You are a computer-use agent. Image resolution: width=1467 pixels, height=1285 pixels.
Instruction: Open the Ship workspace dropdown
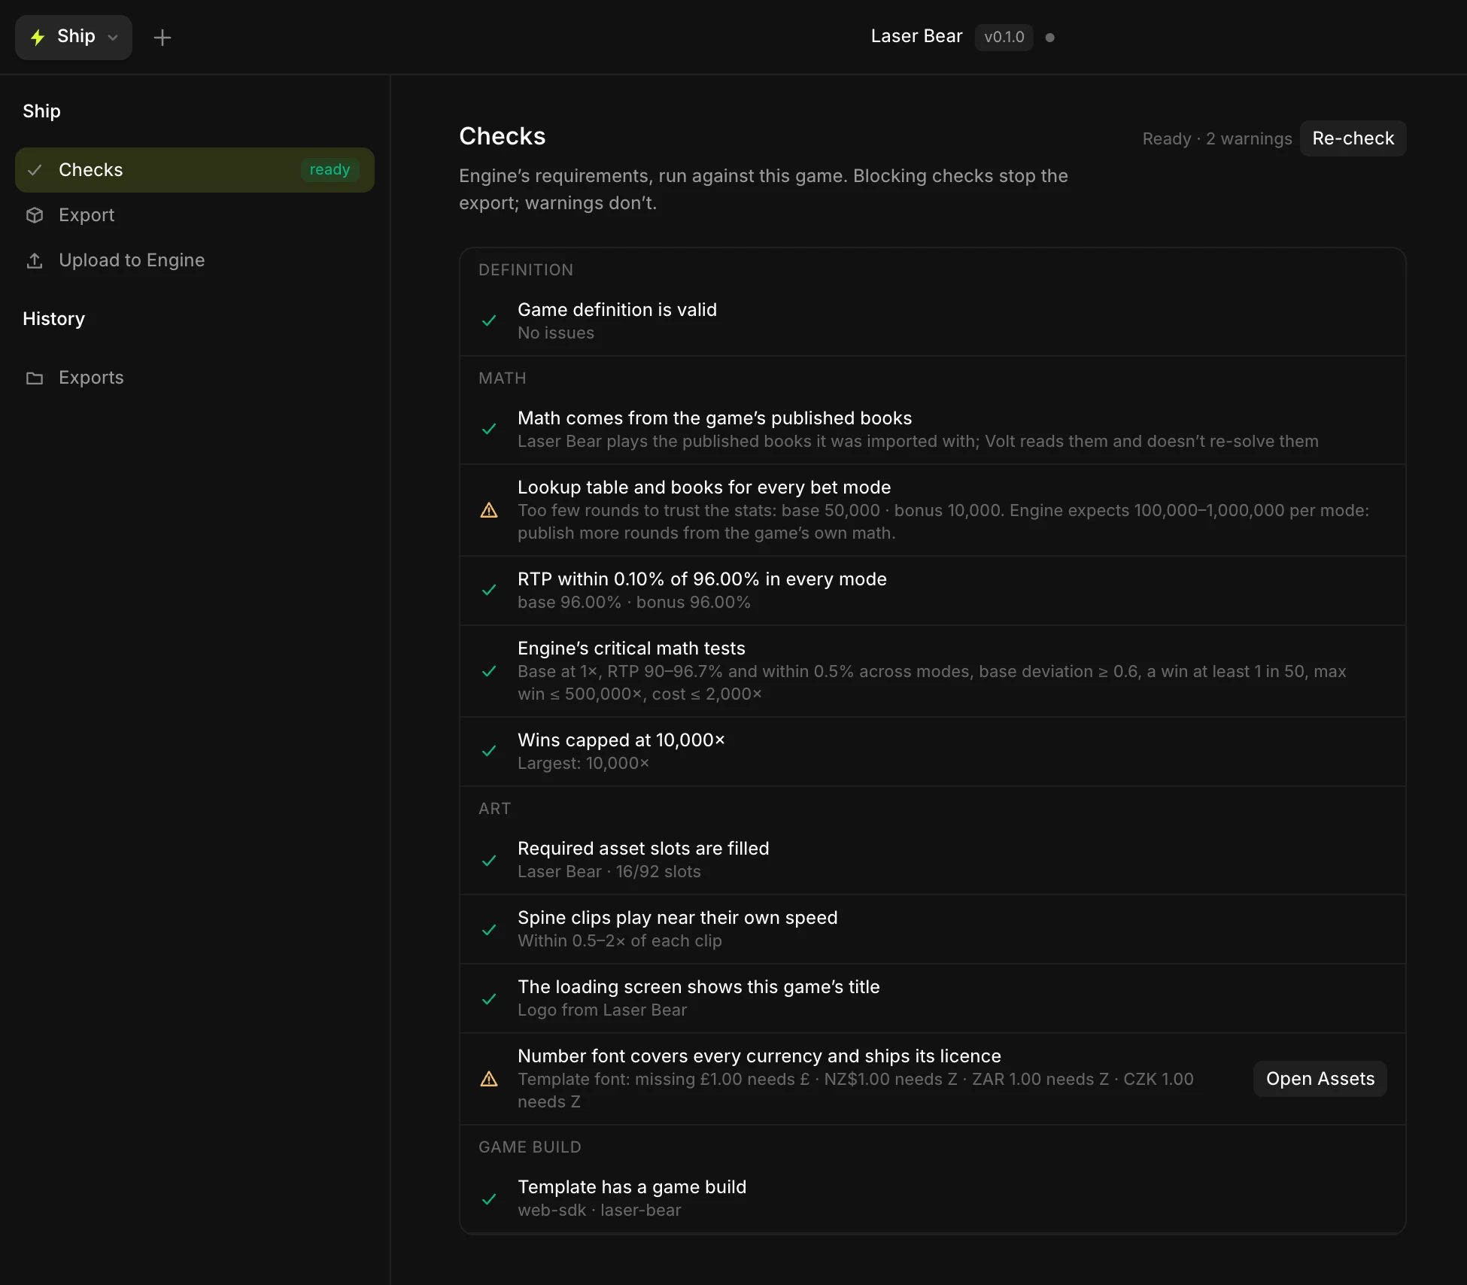click(x=74, y=37)
